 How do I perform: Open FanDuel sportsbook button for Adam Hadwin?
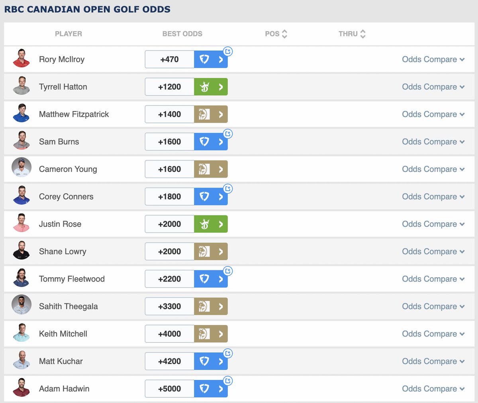coord(211,389)
